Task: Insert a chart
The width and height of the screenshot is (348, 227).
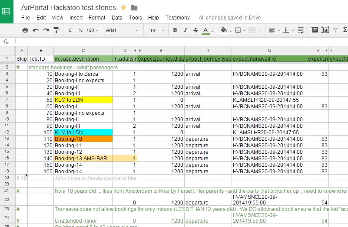Action: tap(325, 30)
